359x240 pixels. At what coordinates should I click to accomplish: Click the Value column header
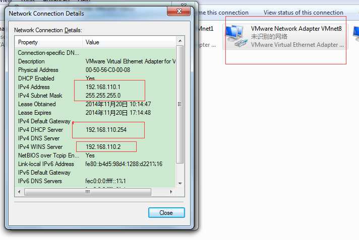tap(129, 42)
